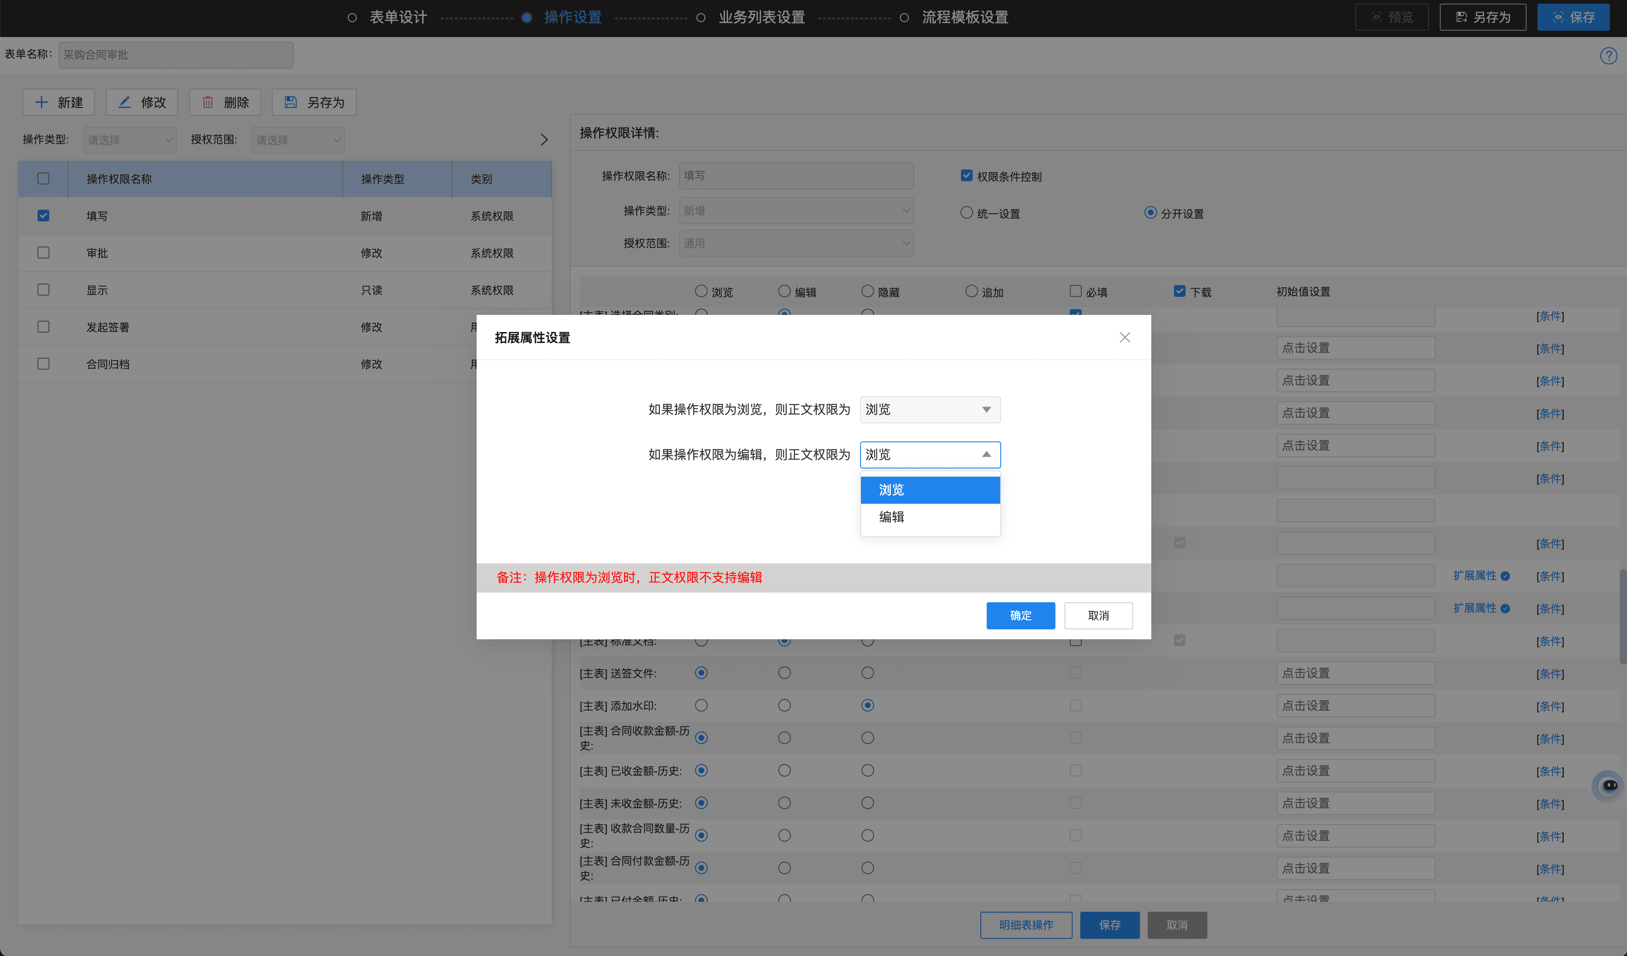The height and width of the screenshot is (956, 1627).
Task: Check the 合同归档 row checkbox
Action: [x=43, y=364]
